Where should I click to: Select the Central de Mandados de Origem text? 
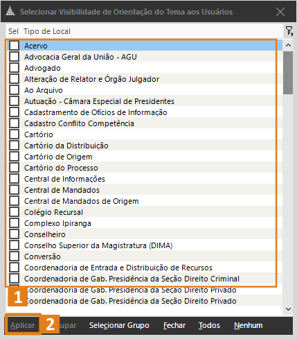pos(82,201)
